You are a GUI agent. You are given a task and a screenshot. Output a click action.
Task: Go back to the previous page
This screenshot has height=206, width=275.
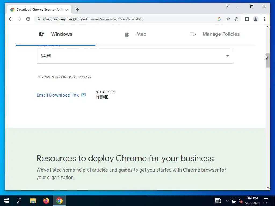[11, 19]
